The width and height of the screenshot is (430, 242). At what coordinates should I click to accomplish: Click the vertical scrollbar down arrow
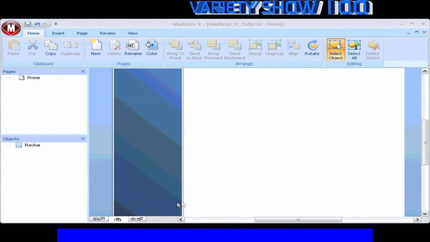[x=425, y=213]
